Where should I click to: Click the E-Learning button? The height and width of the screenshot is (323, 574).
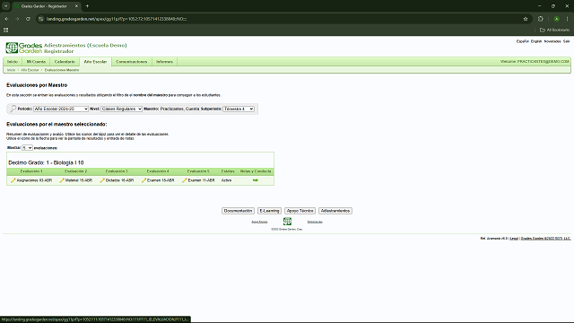click(x=269, y=211)
